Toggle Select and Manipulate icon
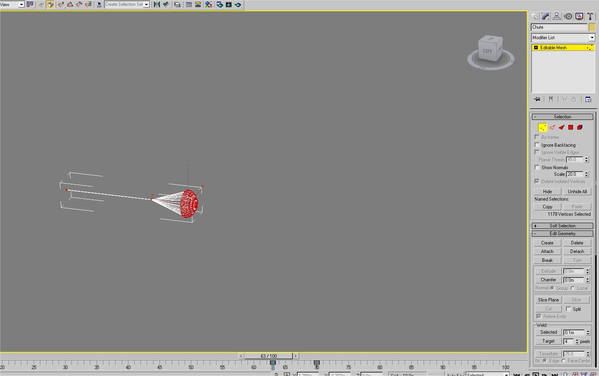Screen dimensions: 599x376 click(x=41, y=5)
